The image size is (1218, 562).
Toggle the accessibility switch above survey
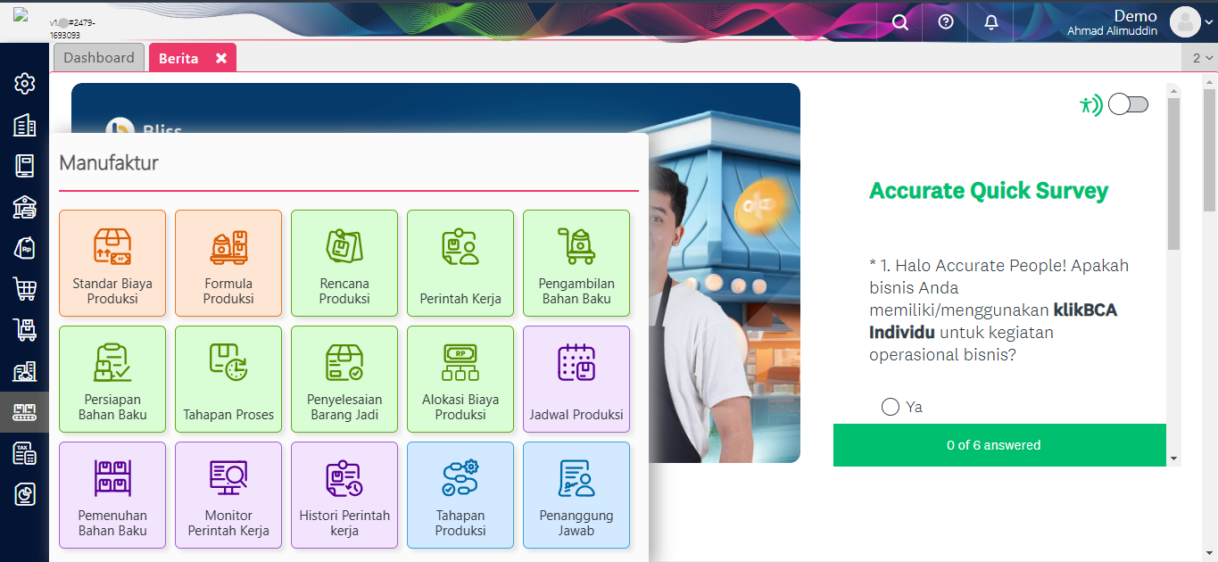1128,105
